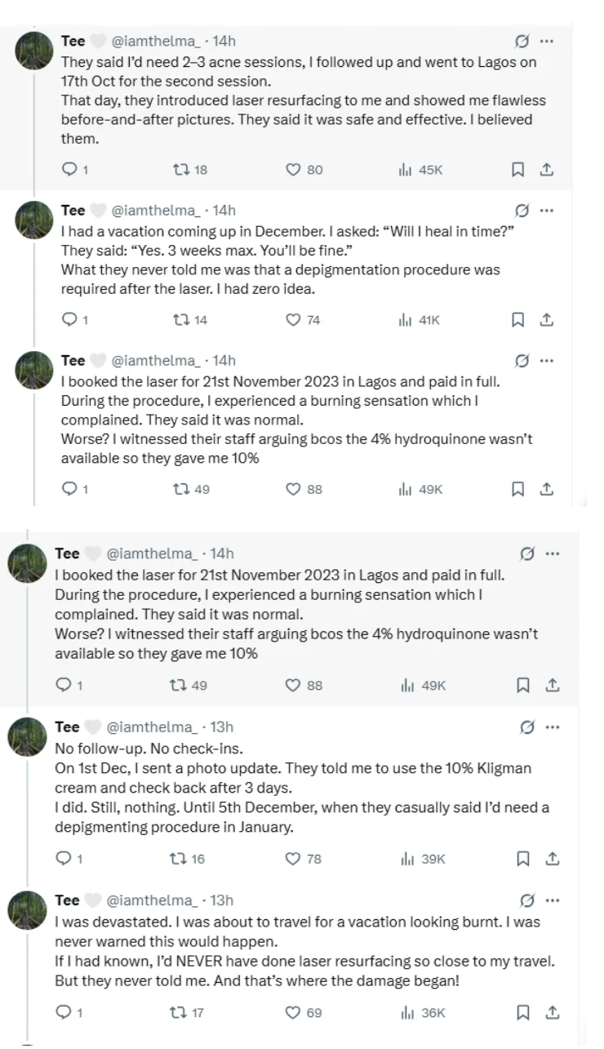Open the 13h timestamp of "No follow-up" tweet
This screenshot has width=604, height=1049.
(221, 727)
